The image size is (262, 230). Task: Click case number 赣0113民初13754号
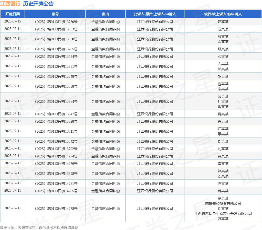click(56, 56)
